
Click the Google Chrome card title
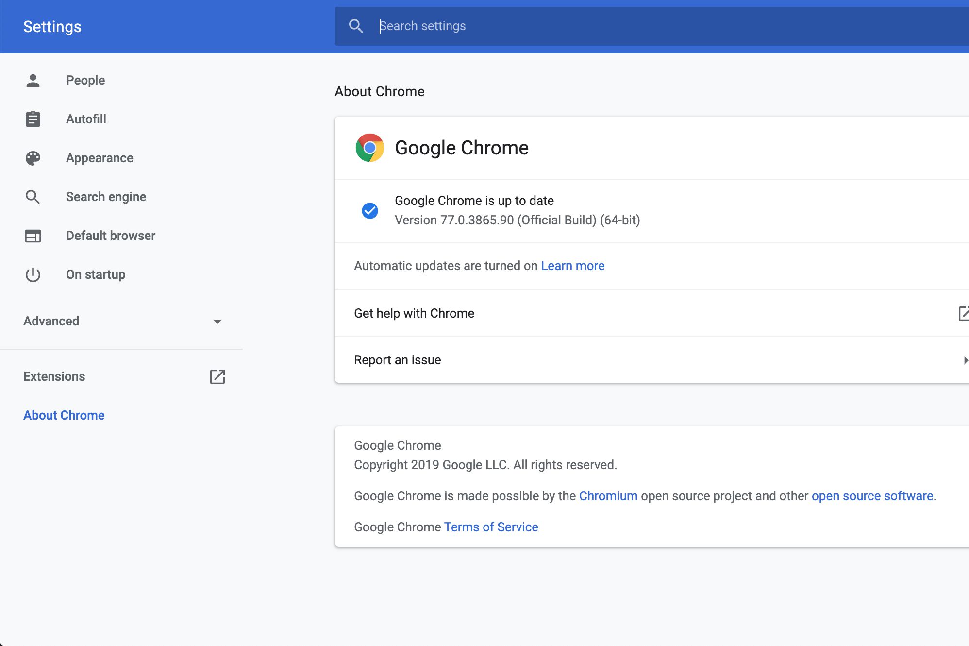[x=462, y=148]
